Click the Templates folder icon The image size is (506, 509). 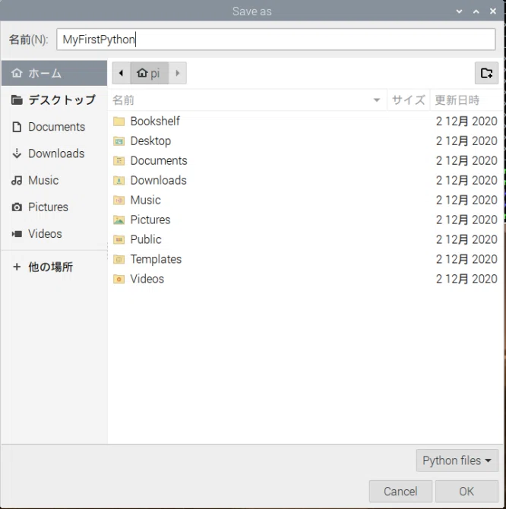pyautogui.click(x=119, y=259)
